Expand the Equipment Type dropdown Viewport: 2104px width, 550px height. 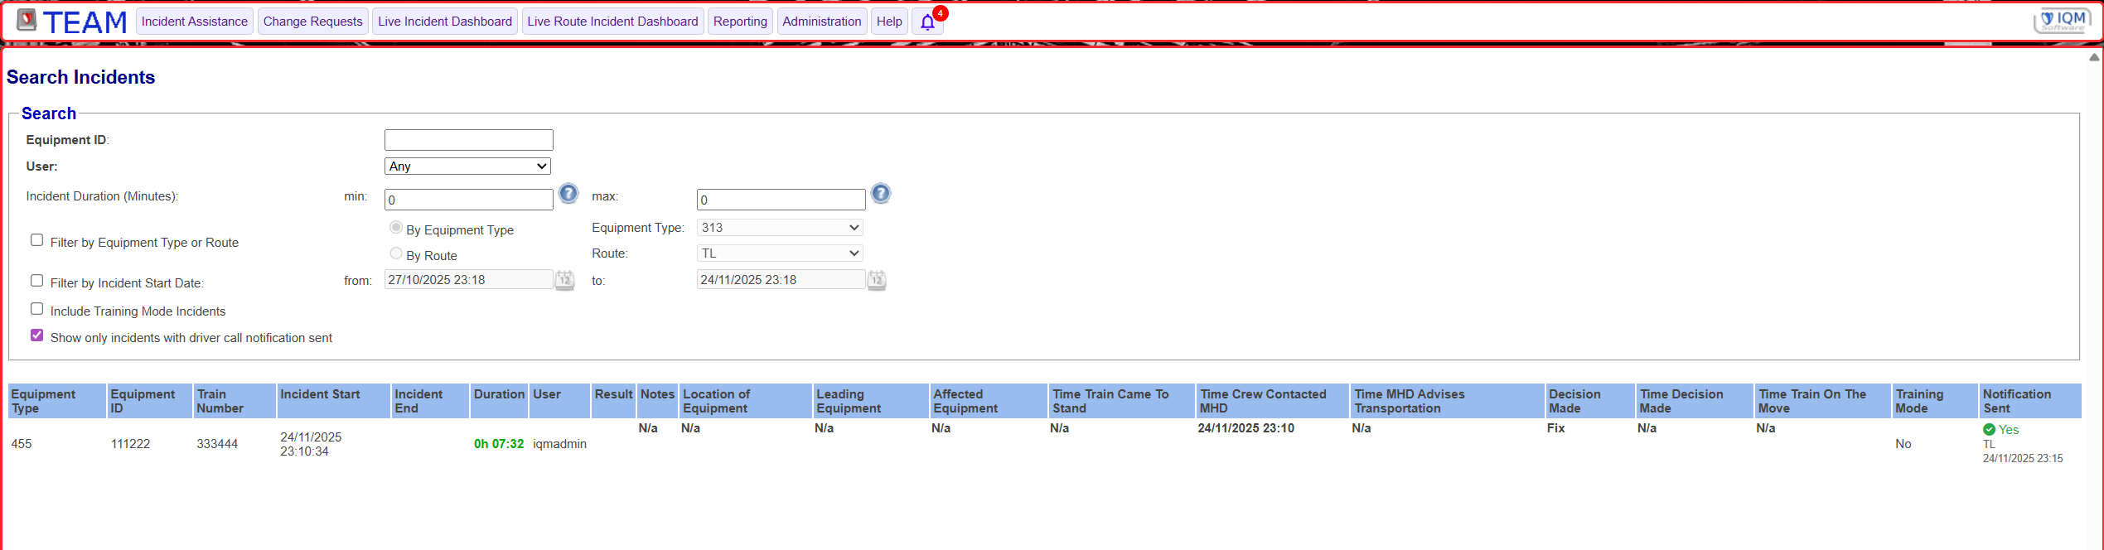click(779, 228)
